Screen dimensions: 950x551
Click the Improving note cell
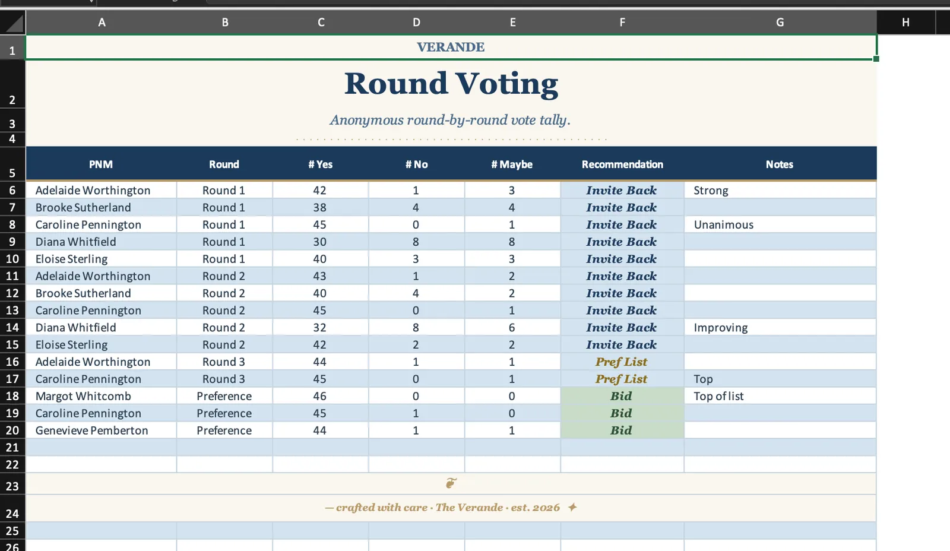(x=780, y=328)
